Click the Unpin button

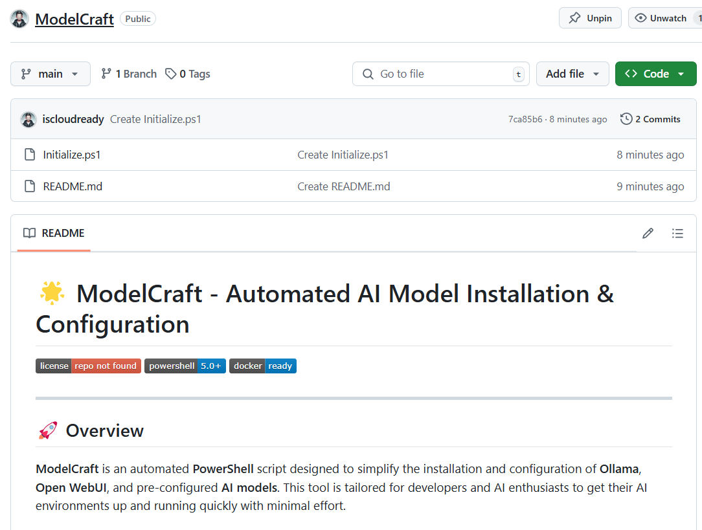click(x=590, y=18)
